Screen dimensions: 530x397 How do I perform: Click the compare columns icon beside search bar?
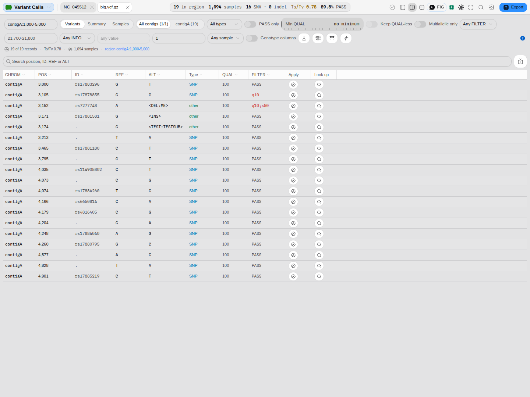point(520,61)
